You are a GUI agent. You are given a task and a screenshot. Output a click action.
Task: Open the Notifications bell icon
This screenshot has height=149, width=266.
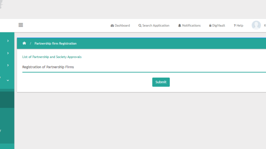[x=179, y=26]
